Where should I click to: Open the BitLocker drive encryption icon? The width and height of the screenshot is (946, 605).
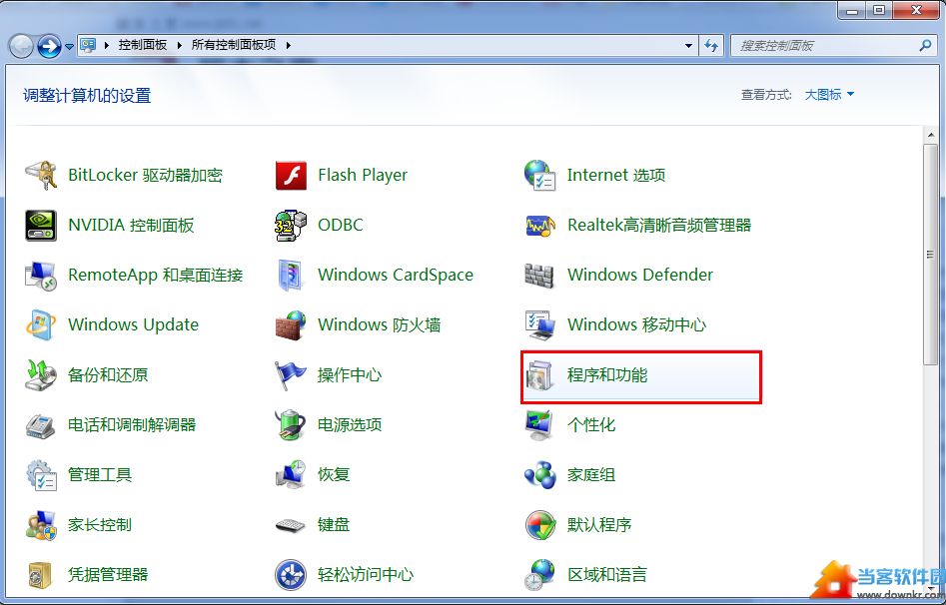[40, 175]
